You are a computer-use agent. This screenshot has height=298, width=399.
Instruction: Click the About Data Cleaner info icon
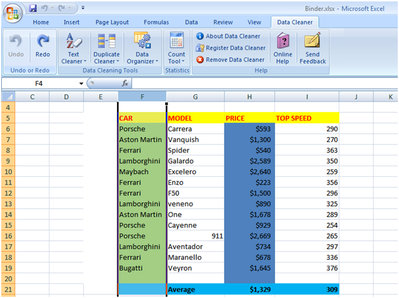click(x=200, y=36)
